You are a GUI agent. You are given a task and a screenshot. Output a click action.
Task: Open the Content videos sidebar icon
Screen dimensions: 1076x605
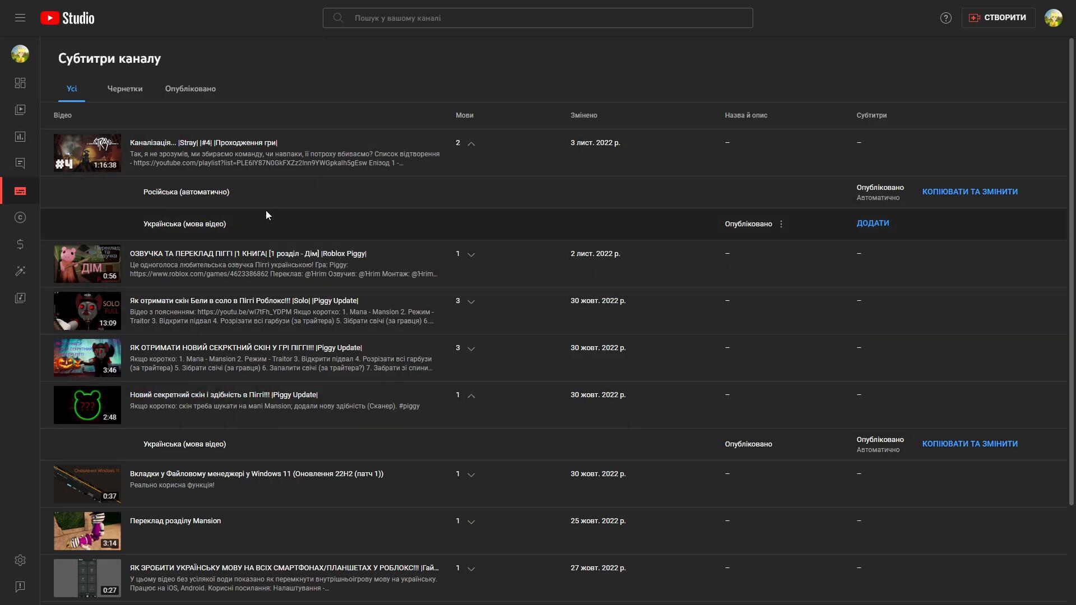[20, 110]
